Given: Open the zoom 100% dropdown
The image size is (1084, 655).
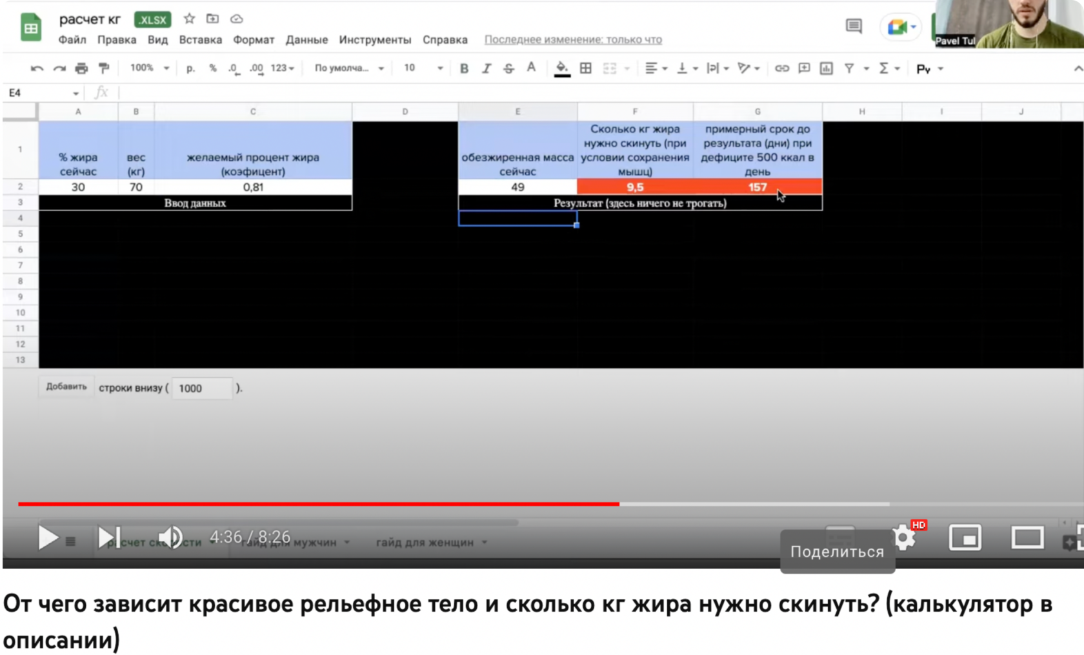Looking at the screenshot, I should [150, 68].
